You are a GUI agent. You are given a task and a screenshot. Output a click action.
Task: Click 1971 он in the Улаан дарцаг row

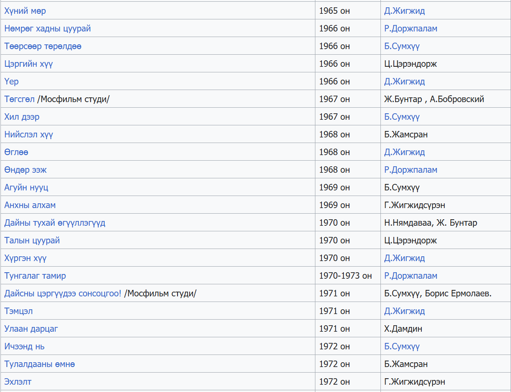(x=334, y=328)
